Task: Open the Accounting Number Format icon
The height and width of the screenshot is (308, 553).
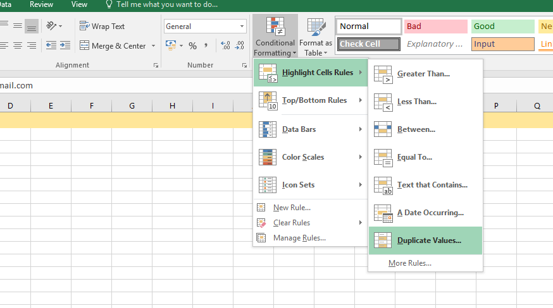Action: (x=170, y=46)
